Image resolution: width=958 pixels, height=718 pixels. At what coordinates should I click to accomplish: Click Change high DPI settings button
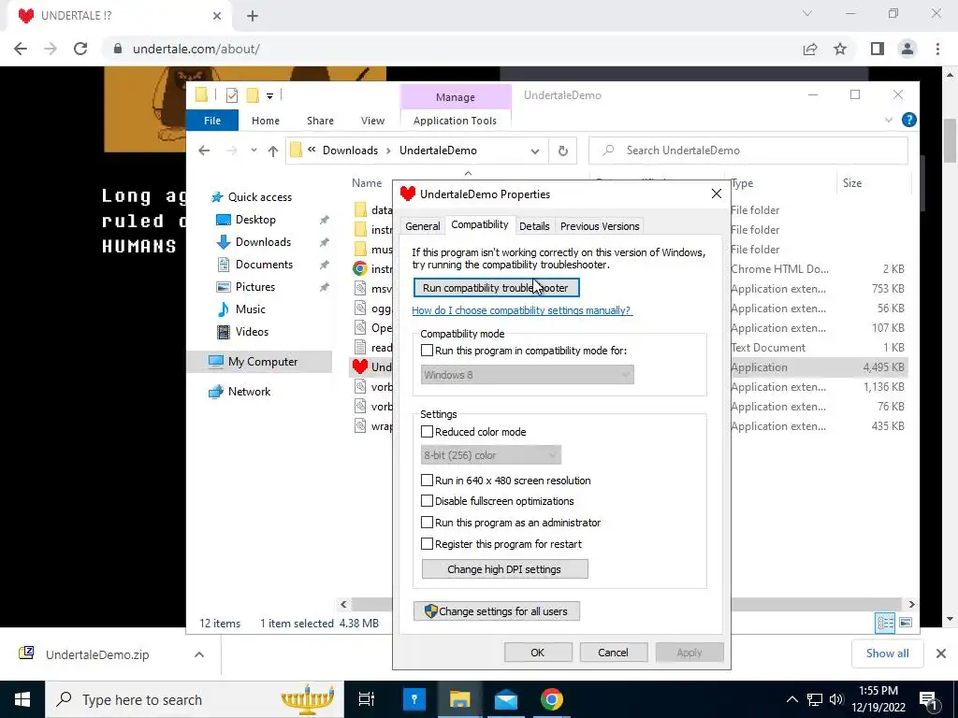point(504,569)
